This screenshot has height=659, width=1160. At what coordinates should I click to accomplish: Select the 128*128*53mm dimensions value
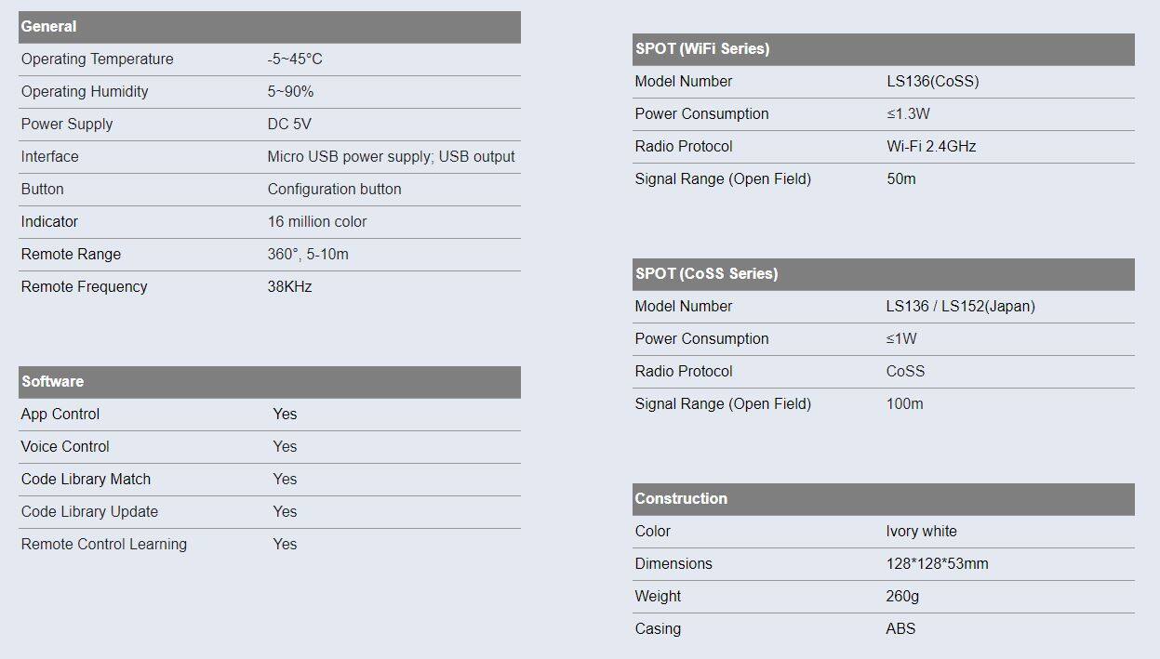coord(937,564)
